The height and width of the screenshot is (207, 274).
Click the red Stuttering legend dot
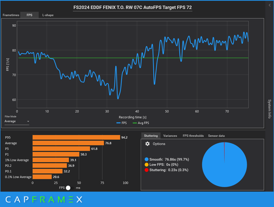coord(146,170)
